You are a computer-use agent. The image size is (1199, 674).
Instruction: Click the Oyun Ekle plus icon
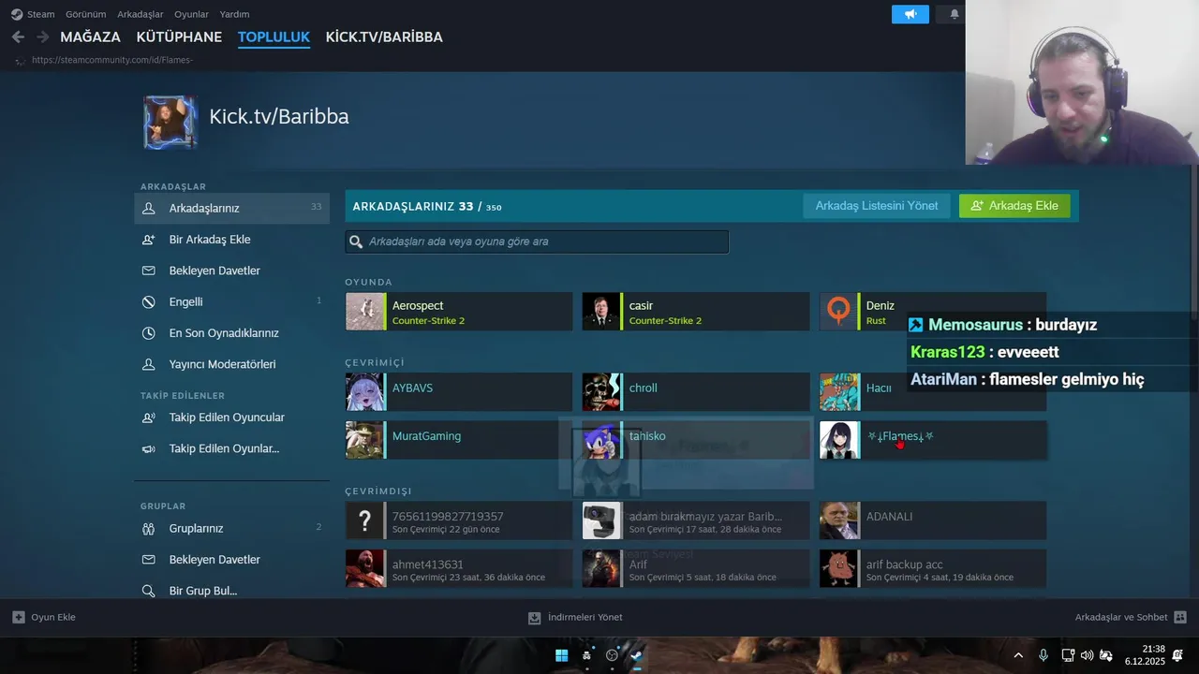point(19,617)
